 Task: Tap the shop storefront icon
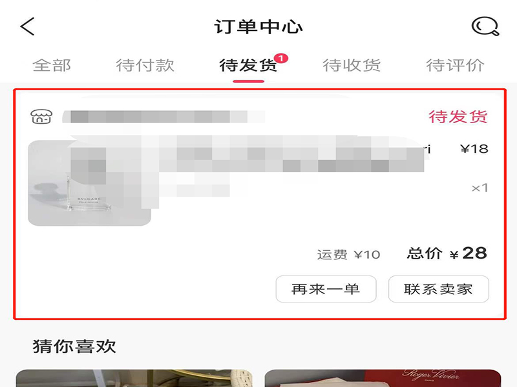tap(41, 117)
